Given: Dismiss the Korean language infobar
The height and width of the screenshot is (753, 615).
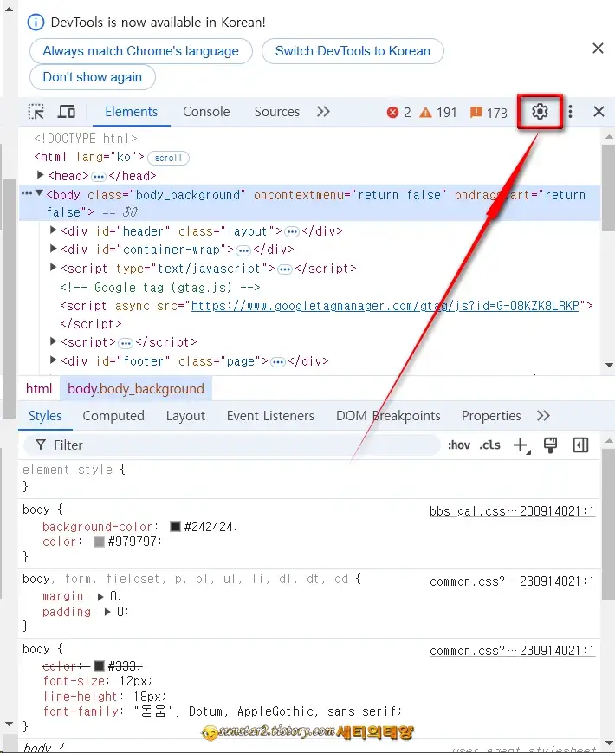Looking at the screenshot, I should (598, 48).
